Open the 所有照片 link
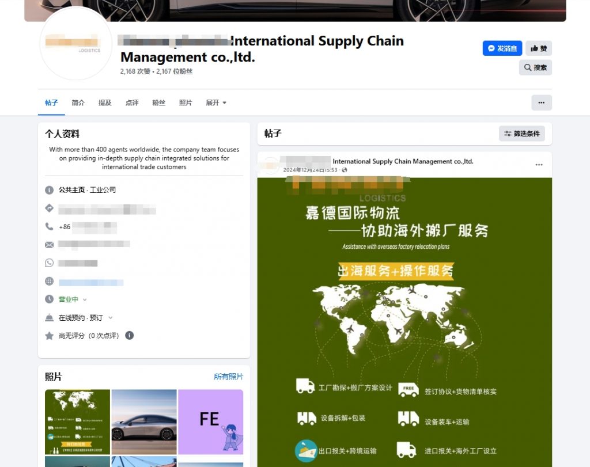 tap(228, 377)
